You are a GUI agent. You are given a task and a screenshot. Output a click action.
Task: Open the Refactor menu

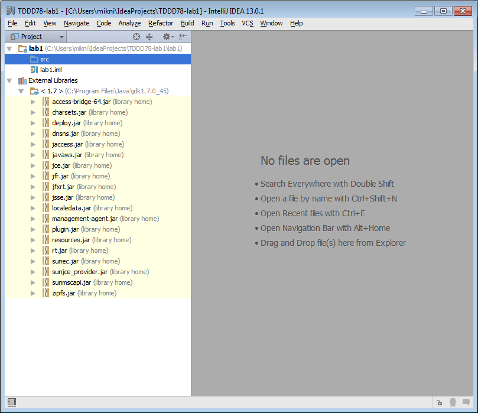tap(161, 23)
